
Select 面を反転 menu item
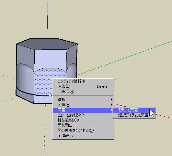[83, 125]
